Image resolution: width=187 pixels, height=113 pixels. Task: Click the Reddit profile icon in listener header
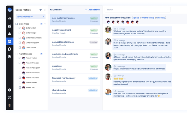132,22
